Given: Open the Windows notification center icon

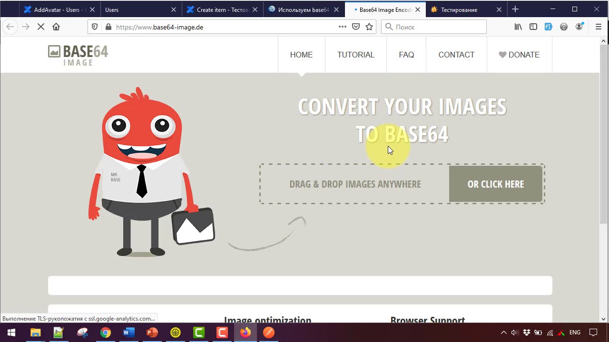Looking at the screenshot, I should click(x=593, y=332).
